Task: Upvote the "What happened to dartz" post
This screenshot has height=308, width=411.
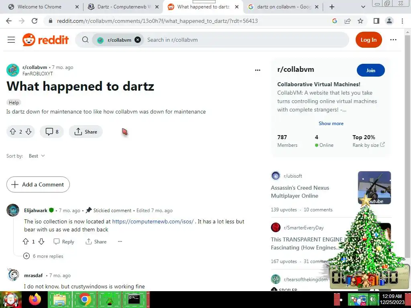Action: pyautogui.click(x=13, y=132)
